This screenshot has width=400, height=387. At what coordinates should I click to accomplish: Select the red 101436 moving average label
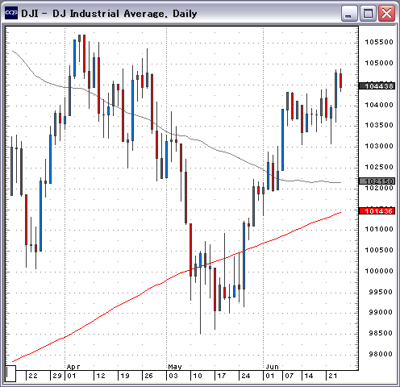[x=377, y=211]
